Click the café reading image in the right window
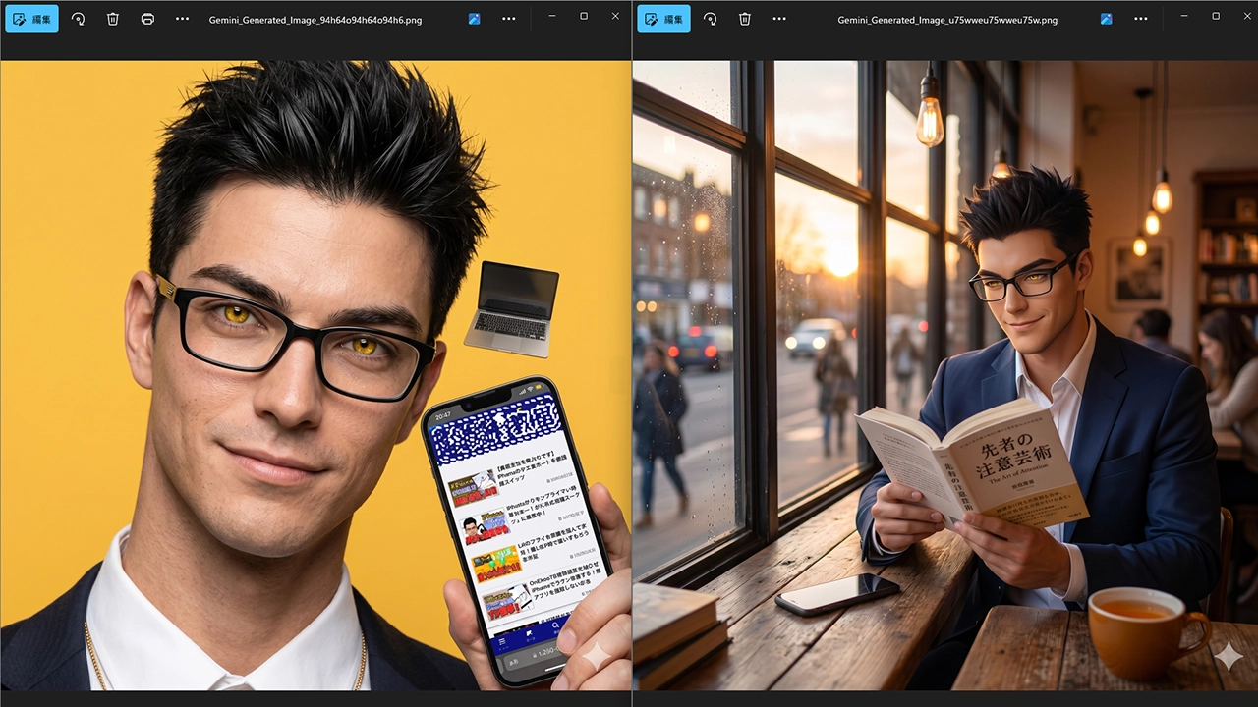Viewport: 1258px width, 707px height. pos(945,375)
